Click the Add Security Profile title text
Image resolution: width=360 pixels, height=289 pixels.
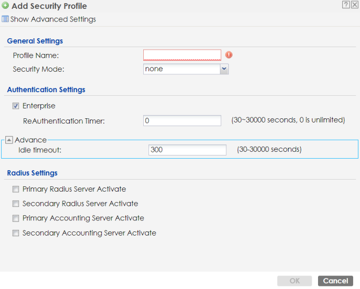(x=49, y=6)
